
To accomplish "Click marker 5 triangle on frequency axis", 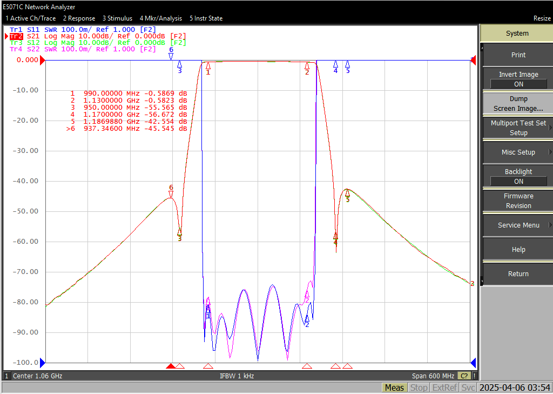I will [347, 366].
